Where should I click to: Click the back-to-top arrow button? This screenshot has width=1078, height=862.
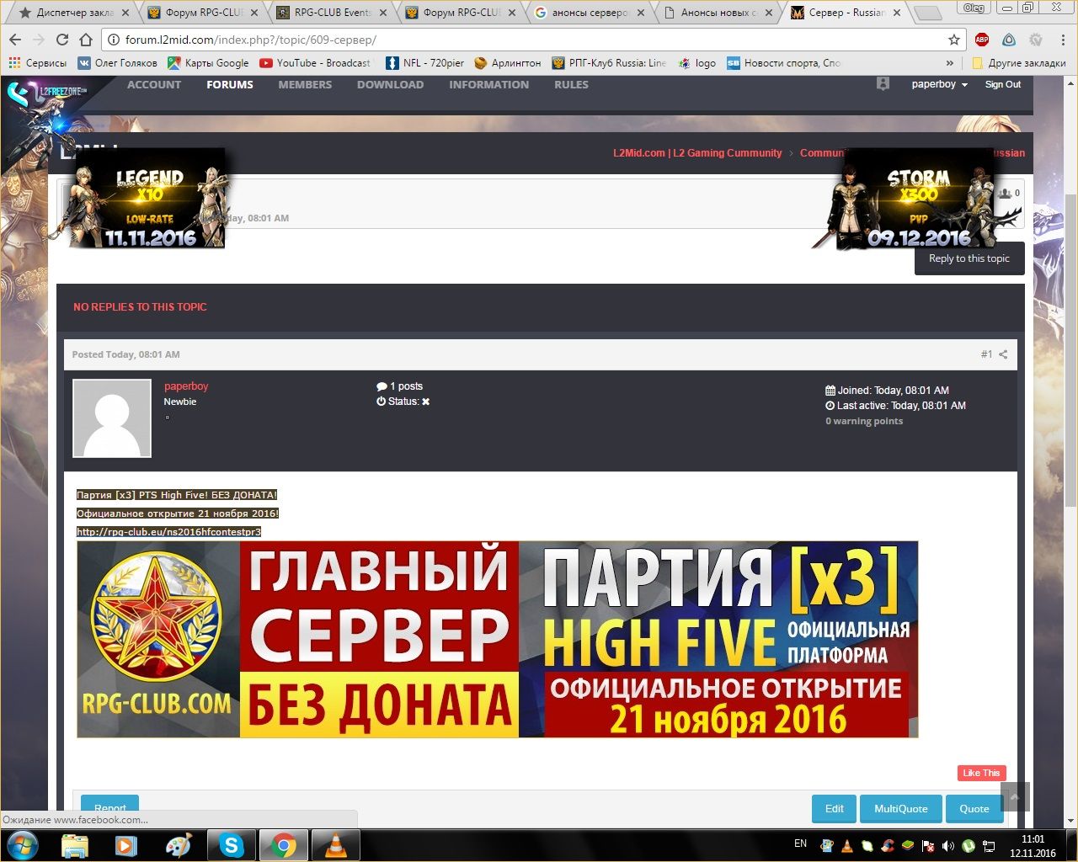pyautogui.click(x=1015, y=797)
